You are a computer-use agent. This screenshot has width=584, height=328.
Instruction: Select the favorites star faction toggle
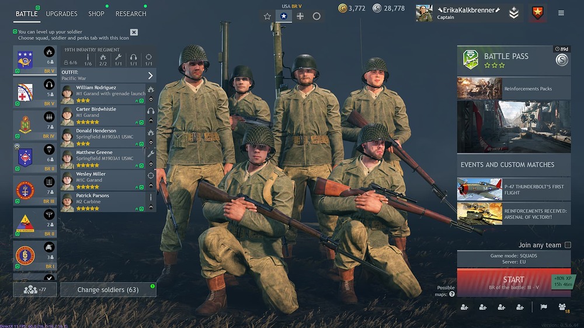[x=267, y=16]
